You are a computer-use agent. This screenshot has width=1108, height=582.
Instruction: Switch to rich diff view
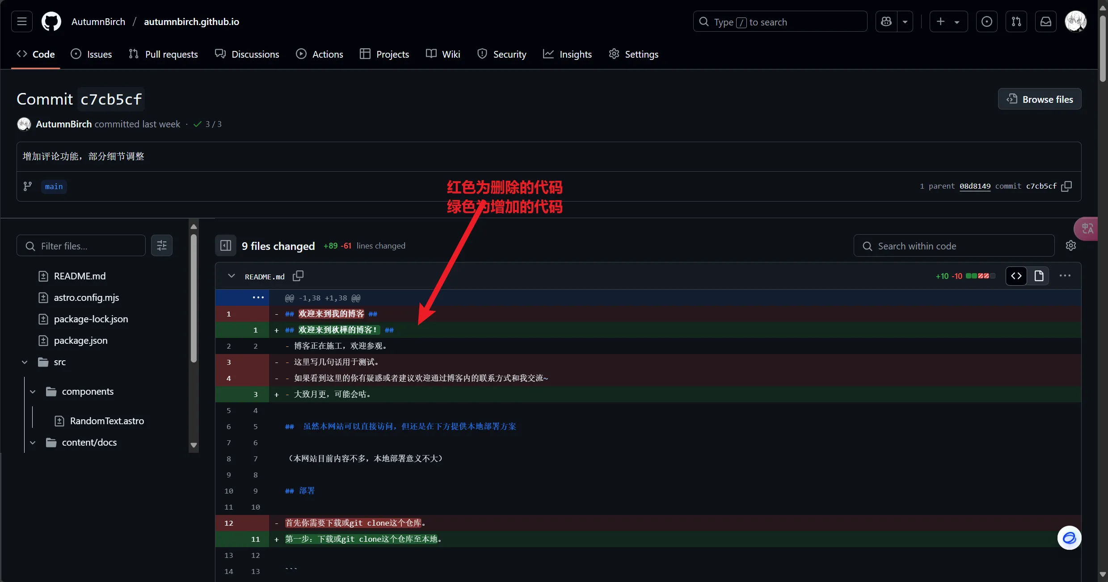click(1039, 276)
